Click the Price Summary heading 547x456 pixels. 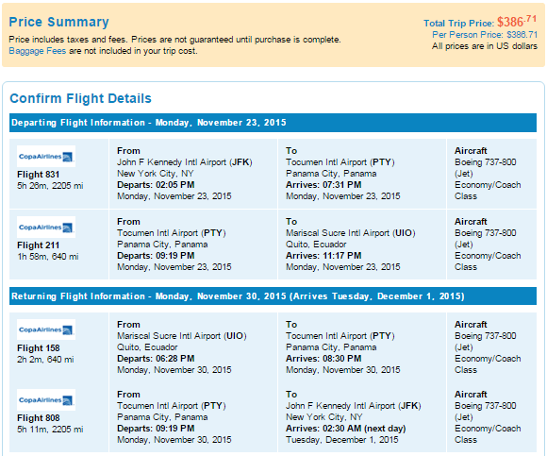[59, 22]
